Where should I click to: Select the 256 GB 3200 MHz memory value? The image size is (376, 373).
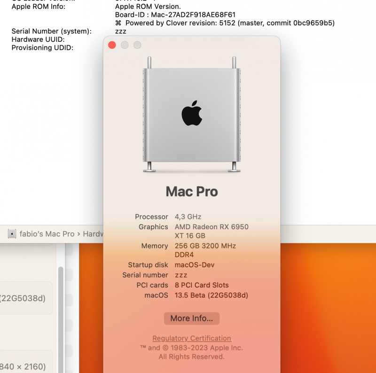(x=205, y=250)
